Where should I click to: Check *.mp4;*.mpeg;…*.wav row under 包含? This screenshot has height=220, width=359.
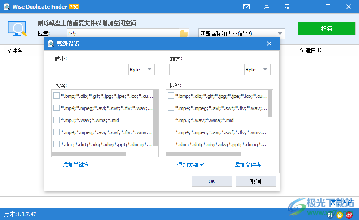[57, 108]
